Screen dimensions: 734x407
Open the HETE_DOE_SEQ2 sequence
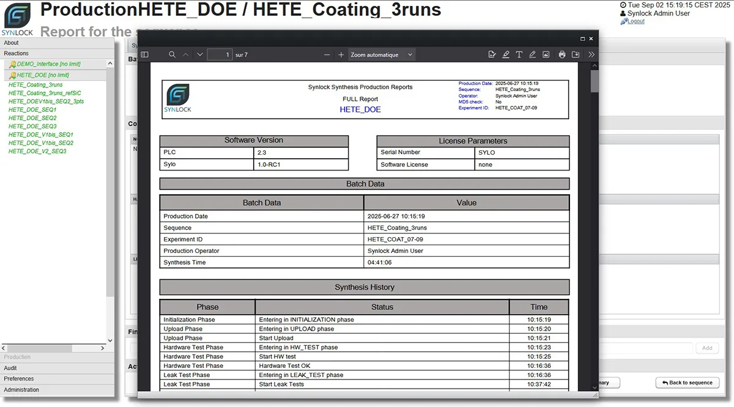point(32,117)
